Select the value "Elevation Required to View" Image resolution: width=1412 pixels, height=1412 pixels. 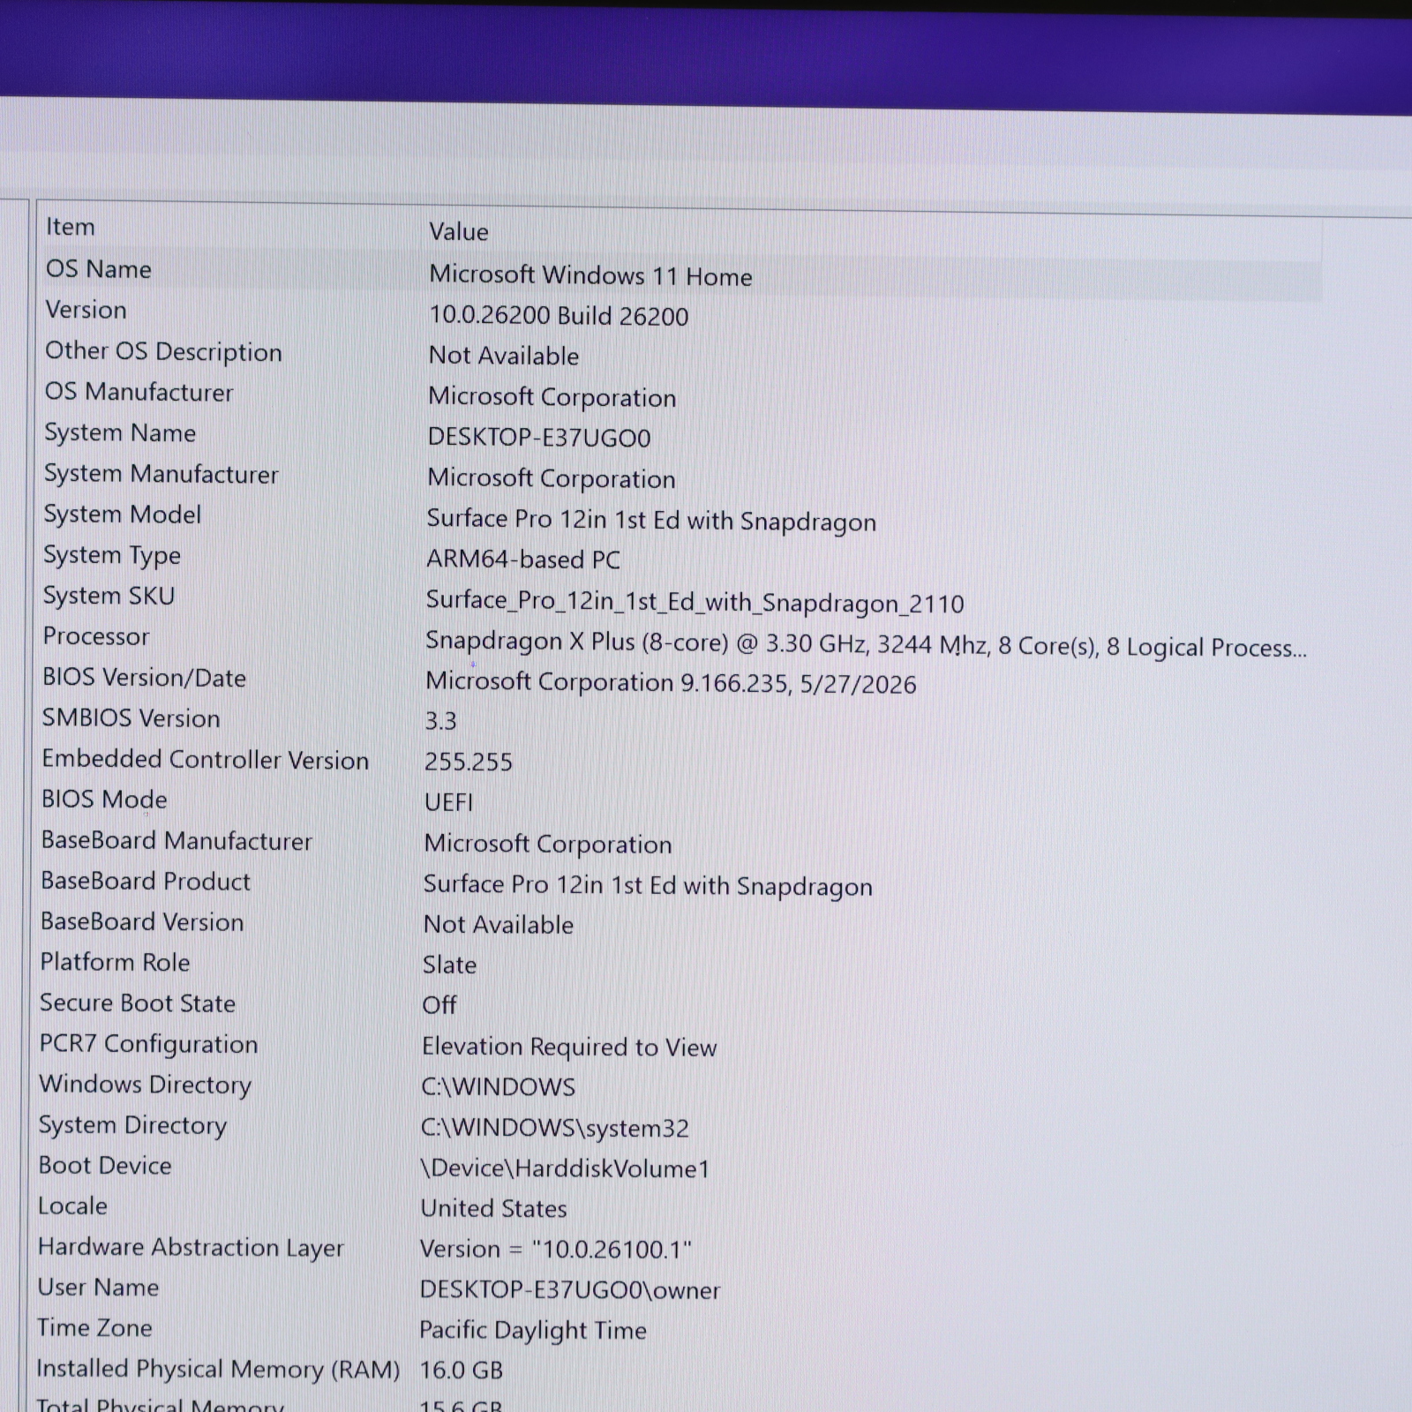point(569,1048)
